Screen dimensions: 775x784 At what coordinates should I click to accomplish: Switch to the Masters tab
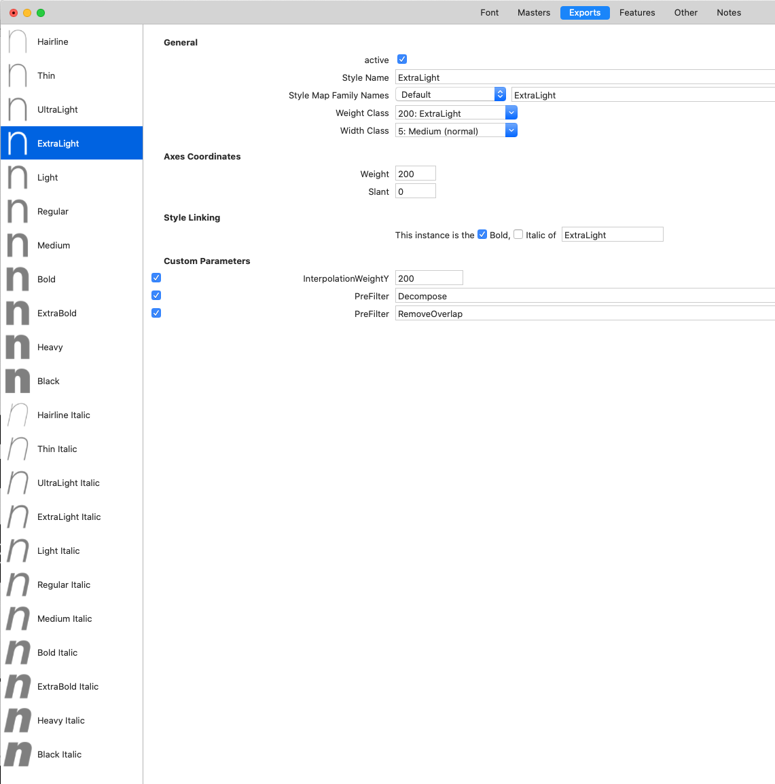tap(533, 13)
